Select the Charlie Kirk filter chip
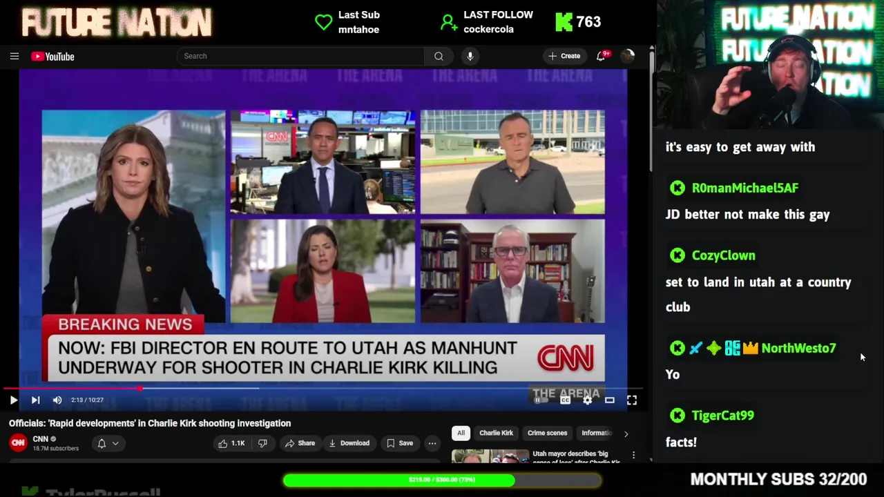 [496, 433]
